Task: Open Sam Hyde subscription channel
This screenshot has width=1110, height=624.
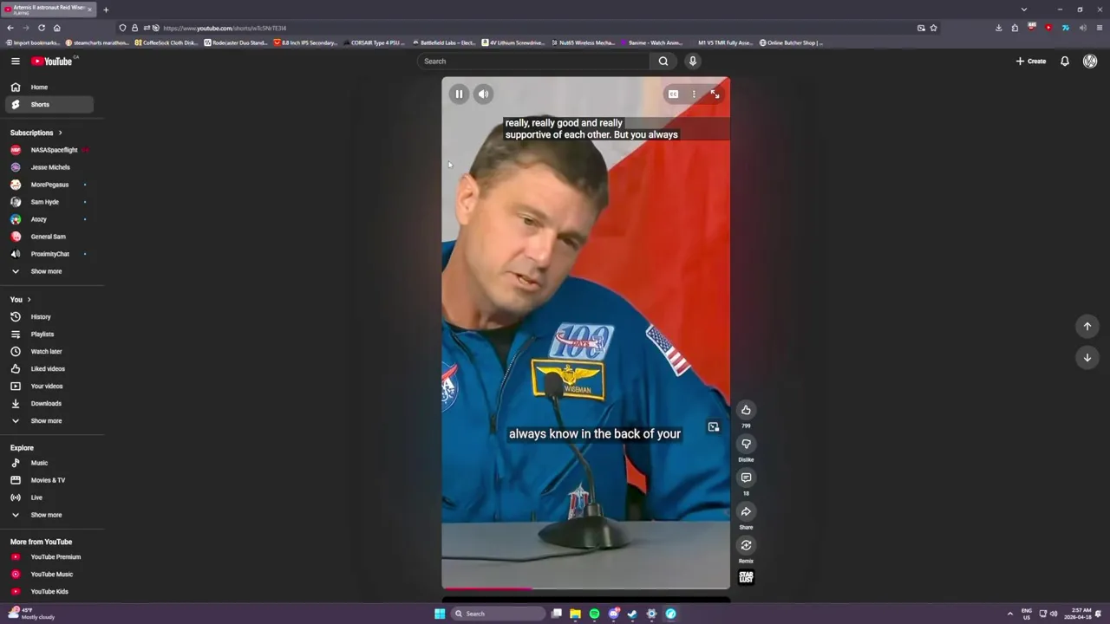Action: pyautogui.click(x=49, y=202)
